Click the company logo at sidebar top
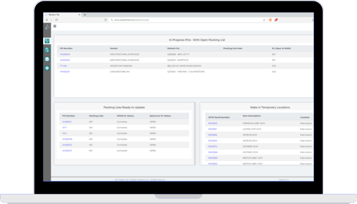 (47, 27)
